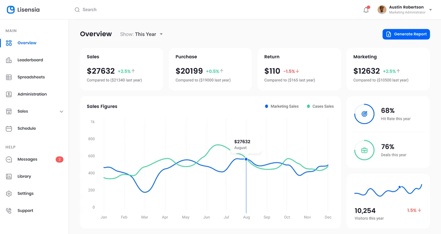
Task: Click the Library sidebar icon
Action: 9,177
